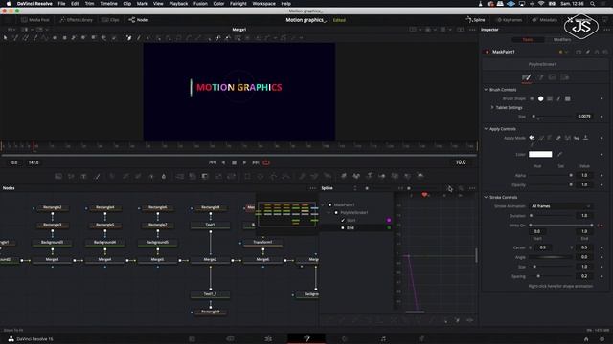Toggle the Keyframes panel button
Viewport: 613px width, 344px height.
coord(509,20)
